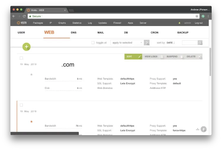Reload the page in browser

[x=24, y=16]
